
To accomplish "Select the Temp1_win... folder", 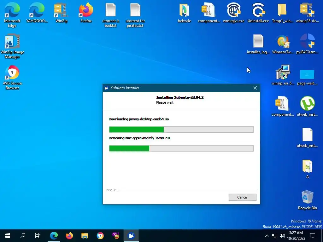I will (x=283, y=13).
